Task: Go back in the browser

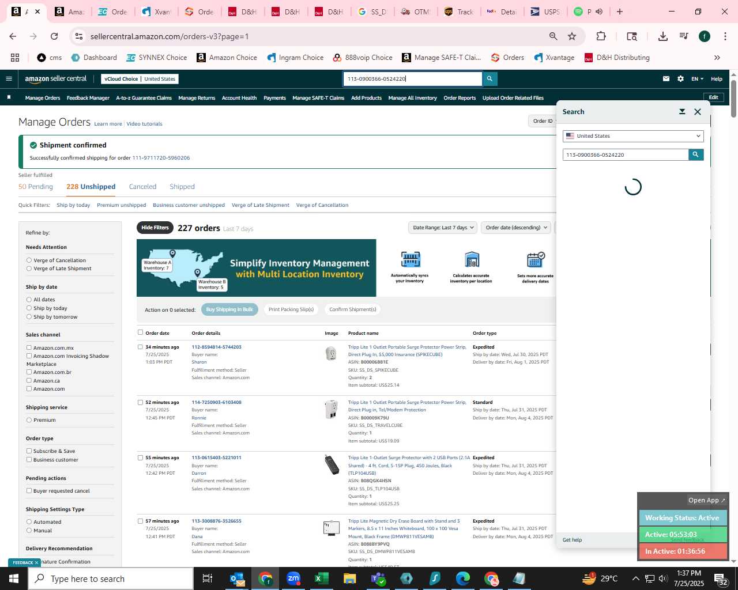Action: click(x=13, y=36)
